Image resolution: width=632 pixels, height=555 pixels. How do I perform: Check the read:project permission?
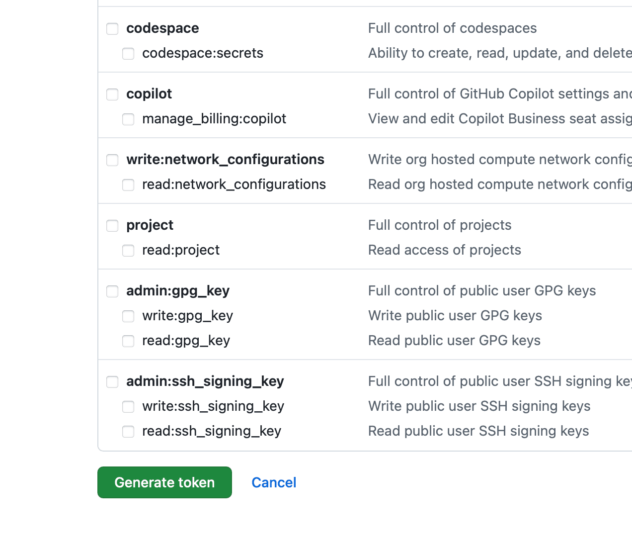(128, 251)
